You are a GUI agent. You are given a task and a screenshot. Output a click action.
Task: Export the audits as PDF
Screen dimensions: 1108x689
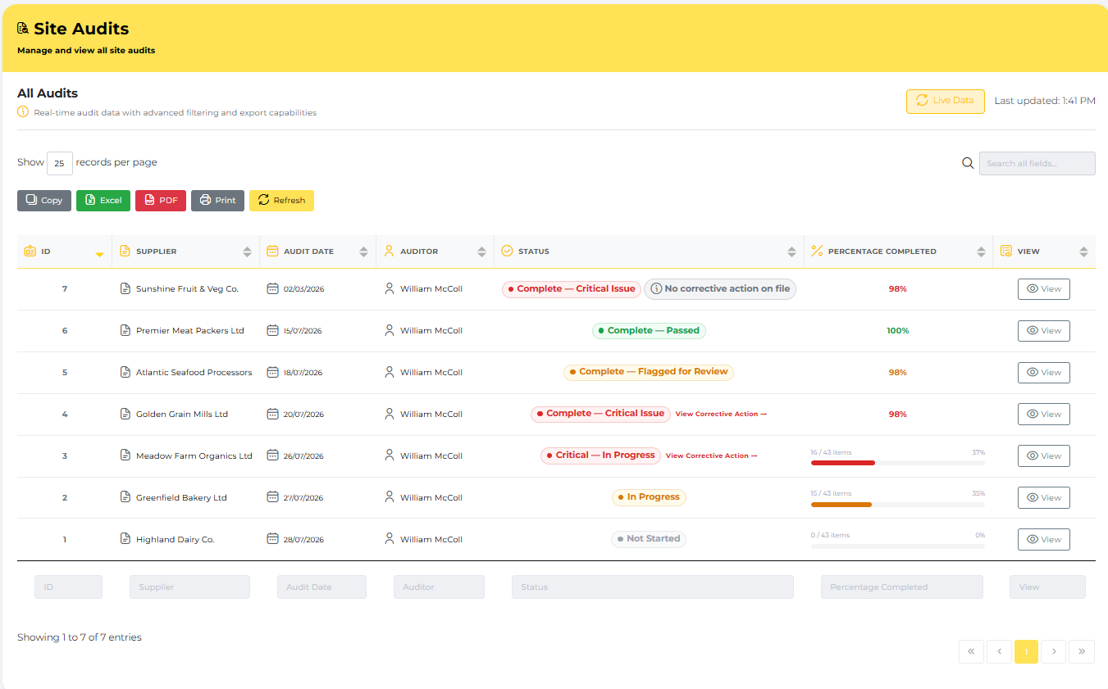click(161, 200)
